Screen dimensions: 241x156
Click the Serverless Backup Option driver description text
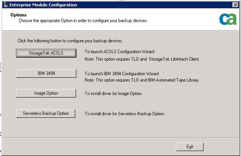tap(124, 114)
